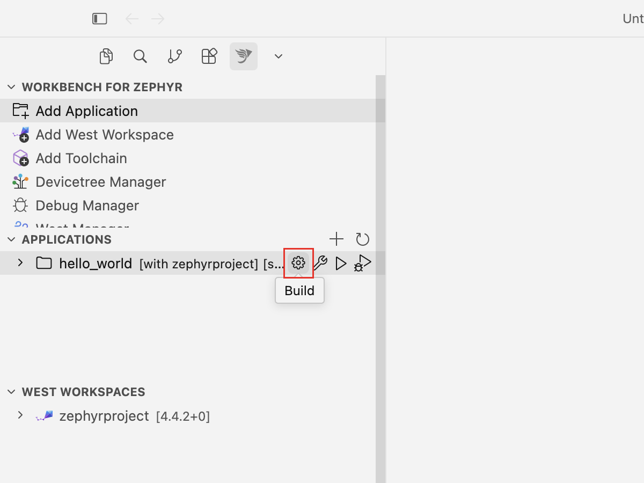Go forward with the right arrow
This screenshot has width=644, height=483.
tap(158, 19)
